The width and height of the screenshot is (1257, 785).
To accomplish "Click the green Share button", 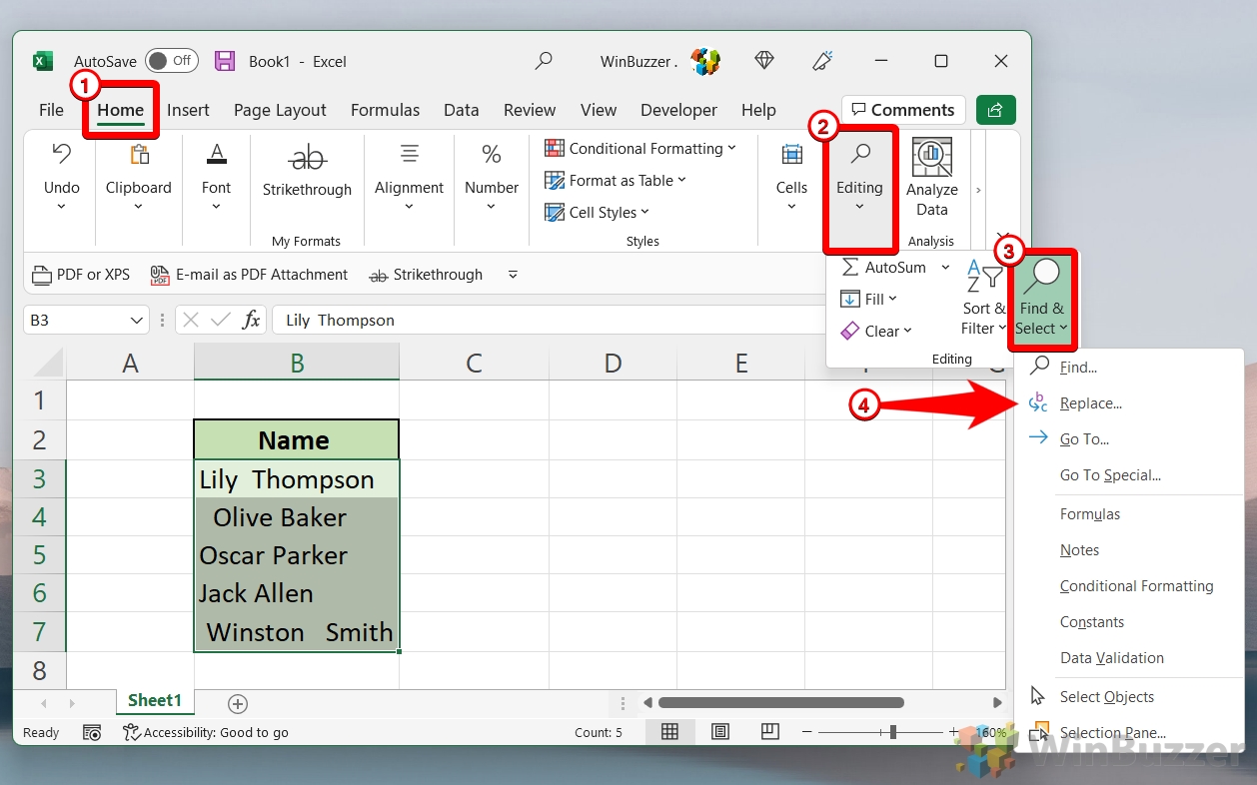I will point(995,110).
